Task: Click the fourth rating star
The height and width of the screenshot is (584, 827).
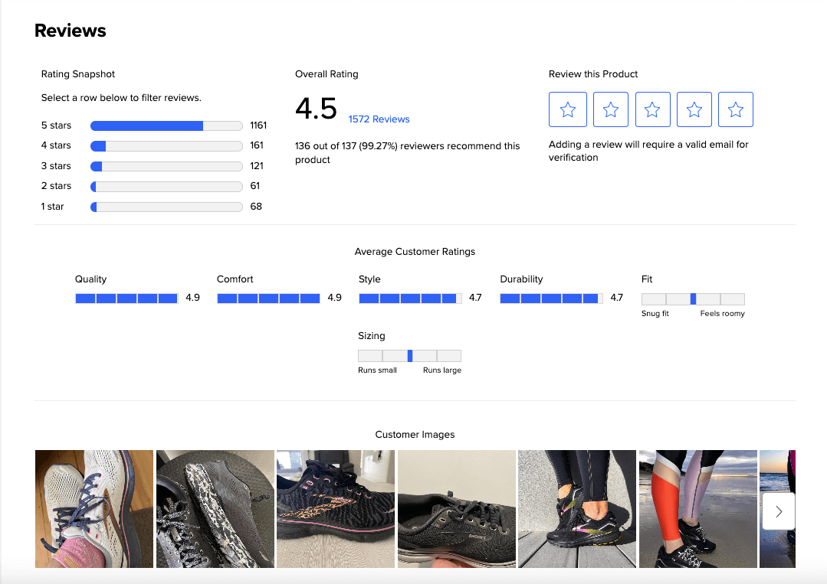Action: click(x=694, y=109)
